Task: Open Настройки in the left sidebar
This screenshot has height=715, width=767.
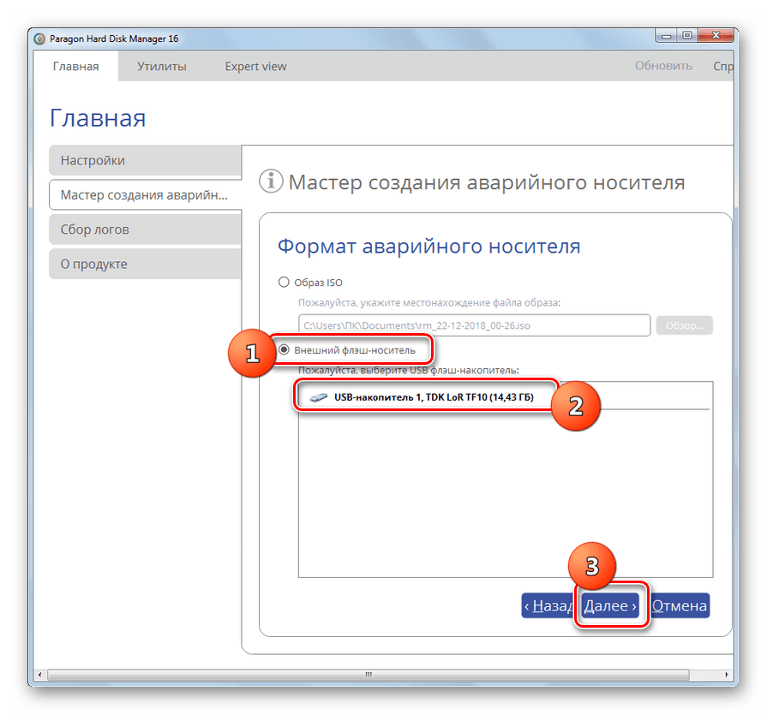Action: (x=144, y=161)
